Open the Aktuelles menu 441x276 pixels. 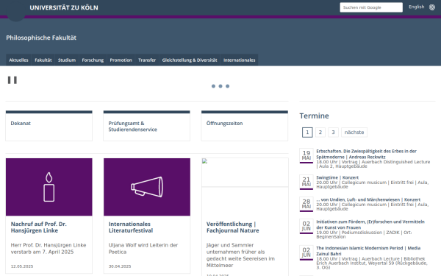pos(18,60)
